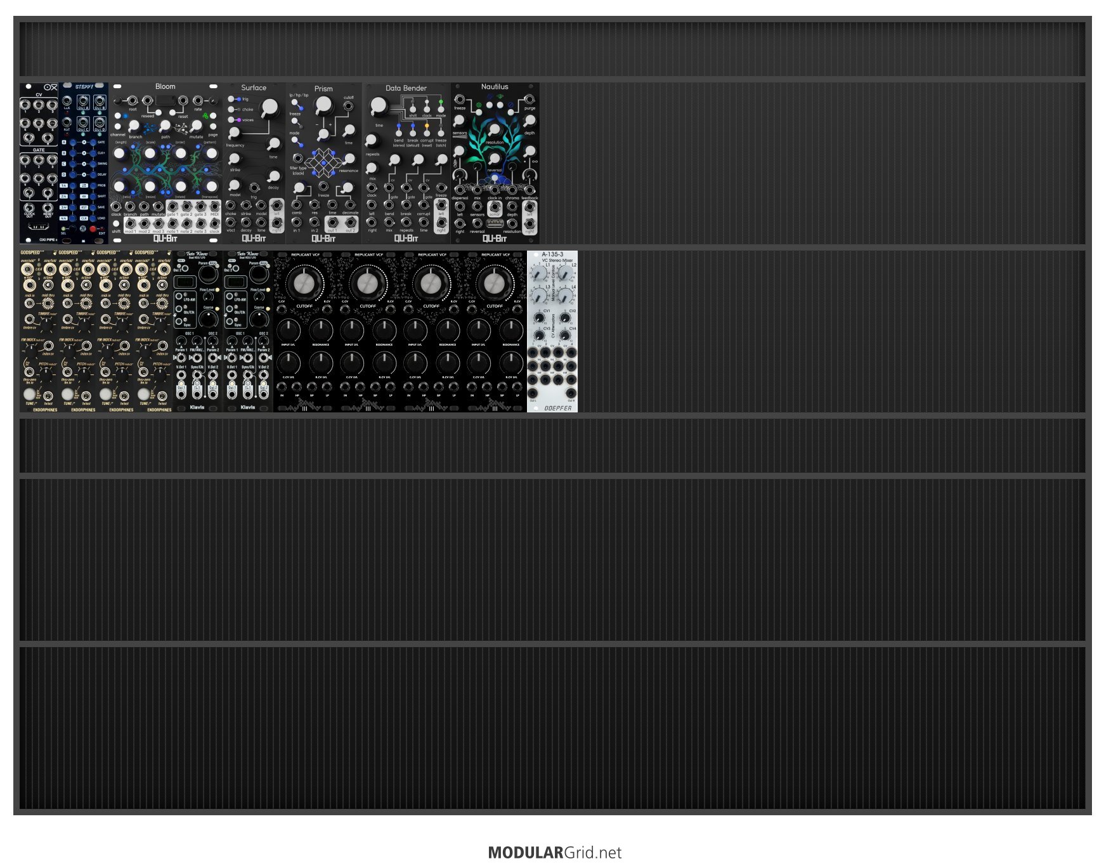Click the Prism out 1 jack
Screen dimensions: 1111x866
point(332,223)
